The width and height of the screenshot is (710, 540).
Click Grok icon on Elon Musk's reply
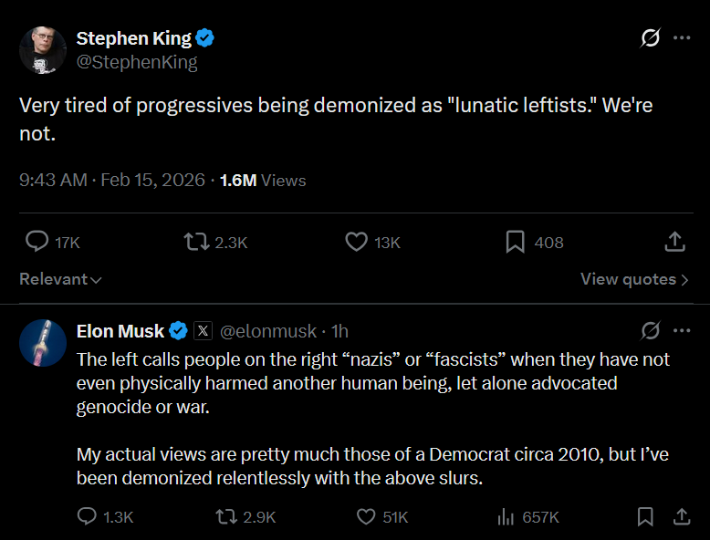point(651,330)
